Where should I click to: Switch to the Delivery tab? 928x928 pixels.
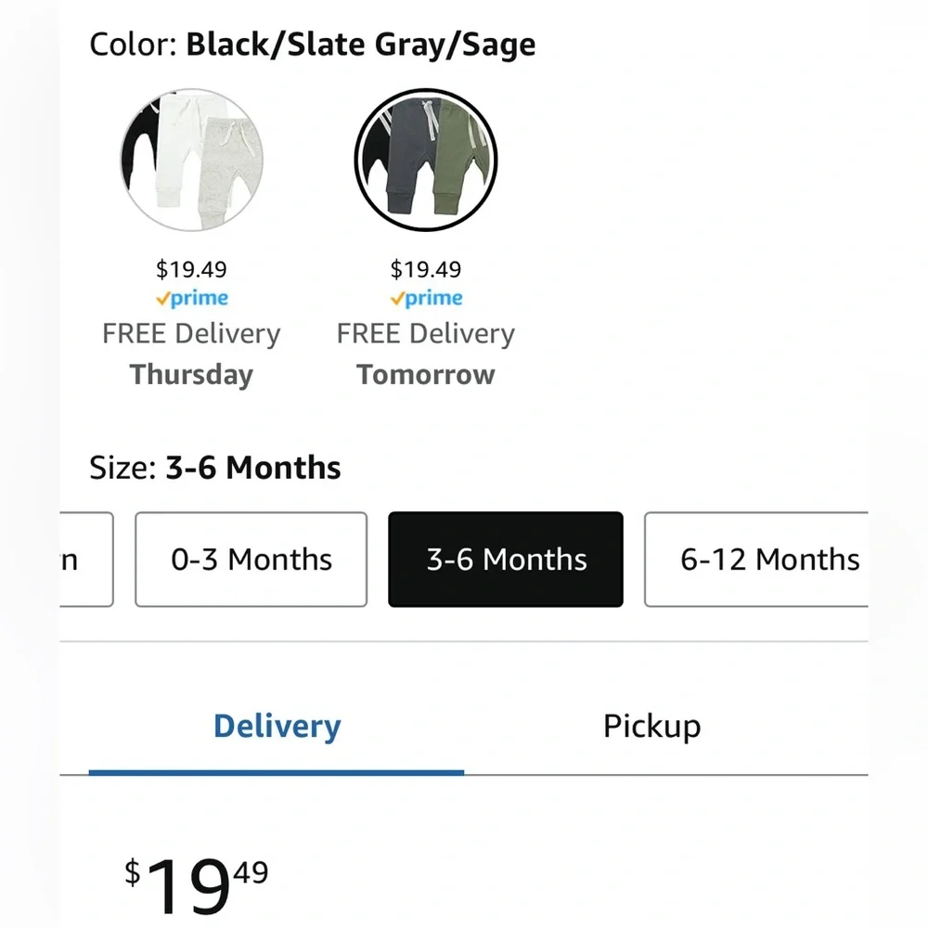tap(277, 726)
